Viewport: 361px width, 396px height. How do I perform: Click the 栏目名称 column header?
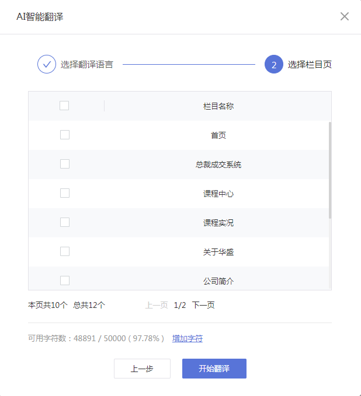point(218,106)
